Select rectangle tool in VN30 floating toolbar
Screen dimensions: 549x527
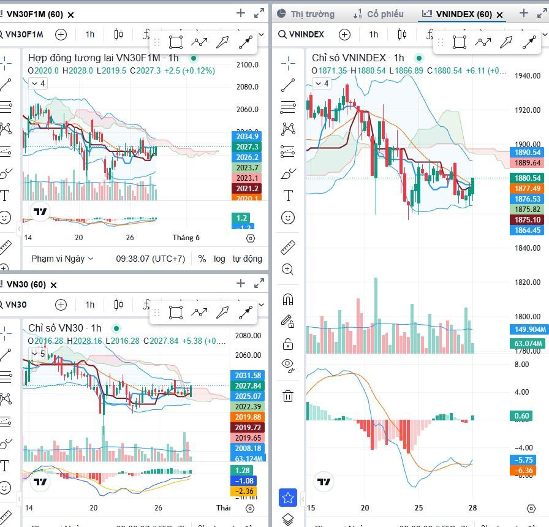[x=175, y=313]
